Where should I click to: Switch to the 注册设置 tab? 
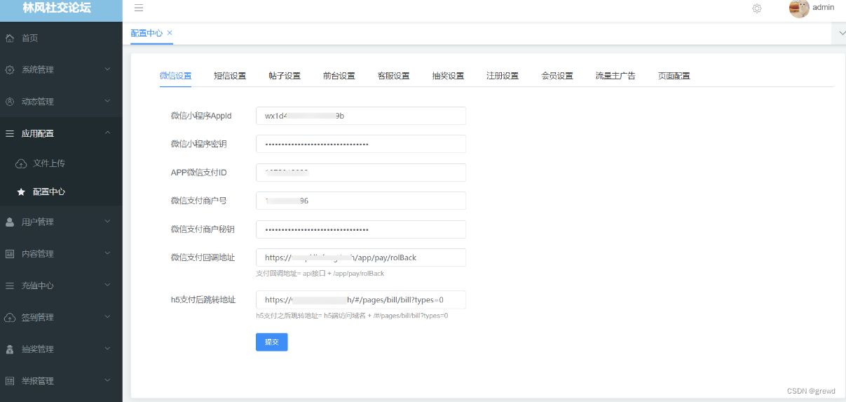503,76
